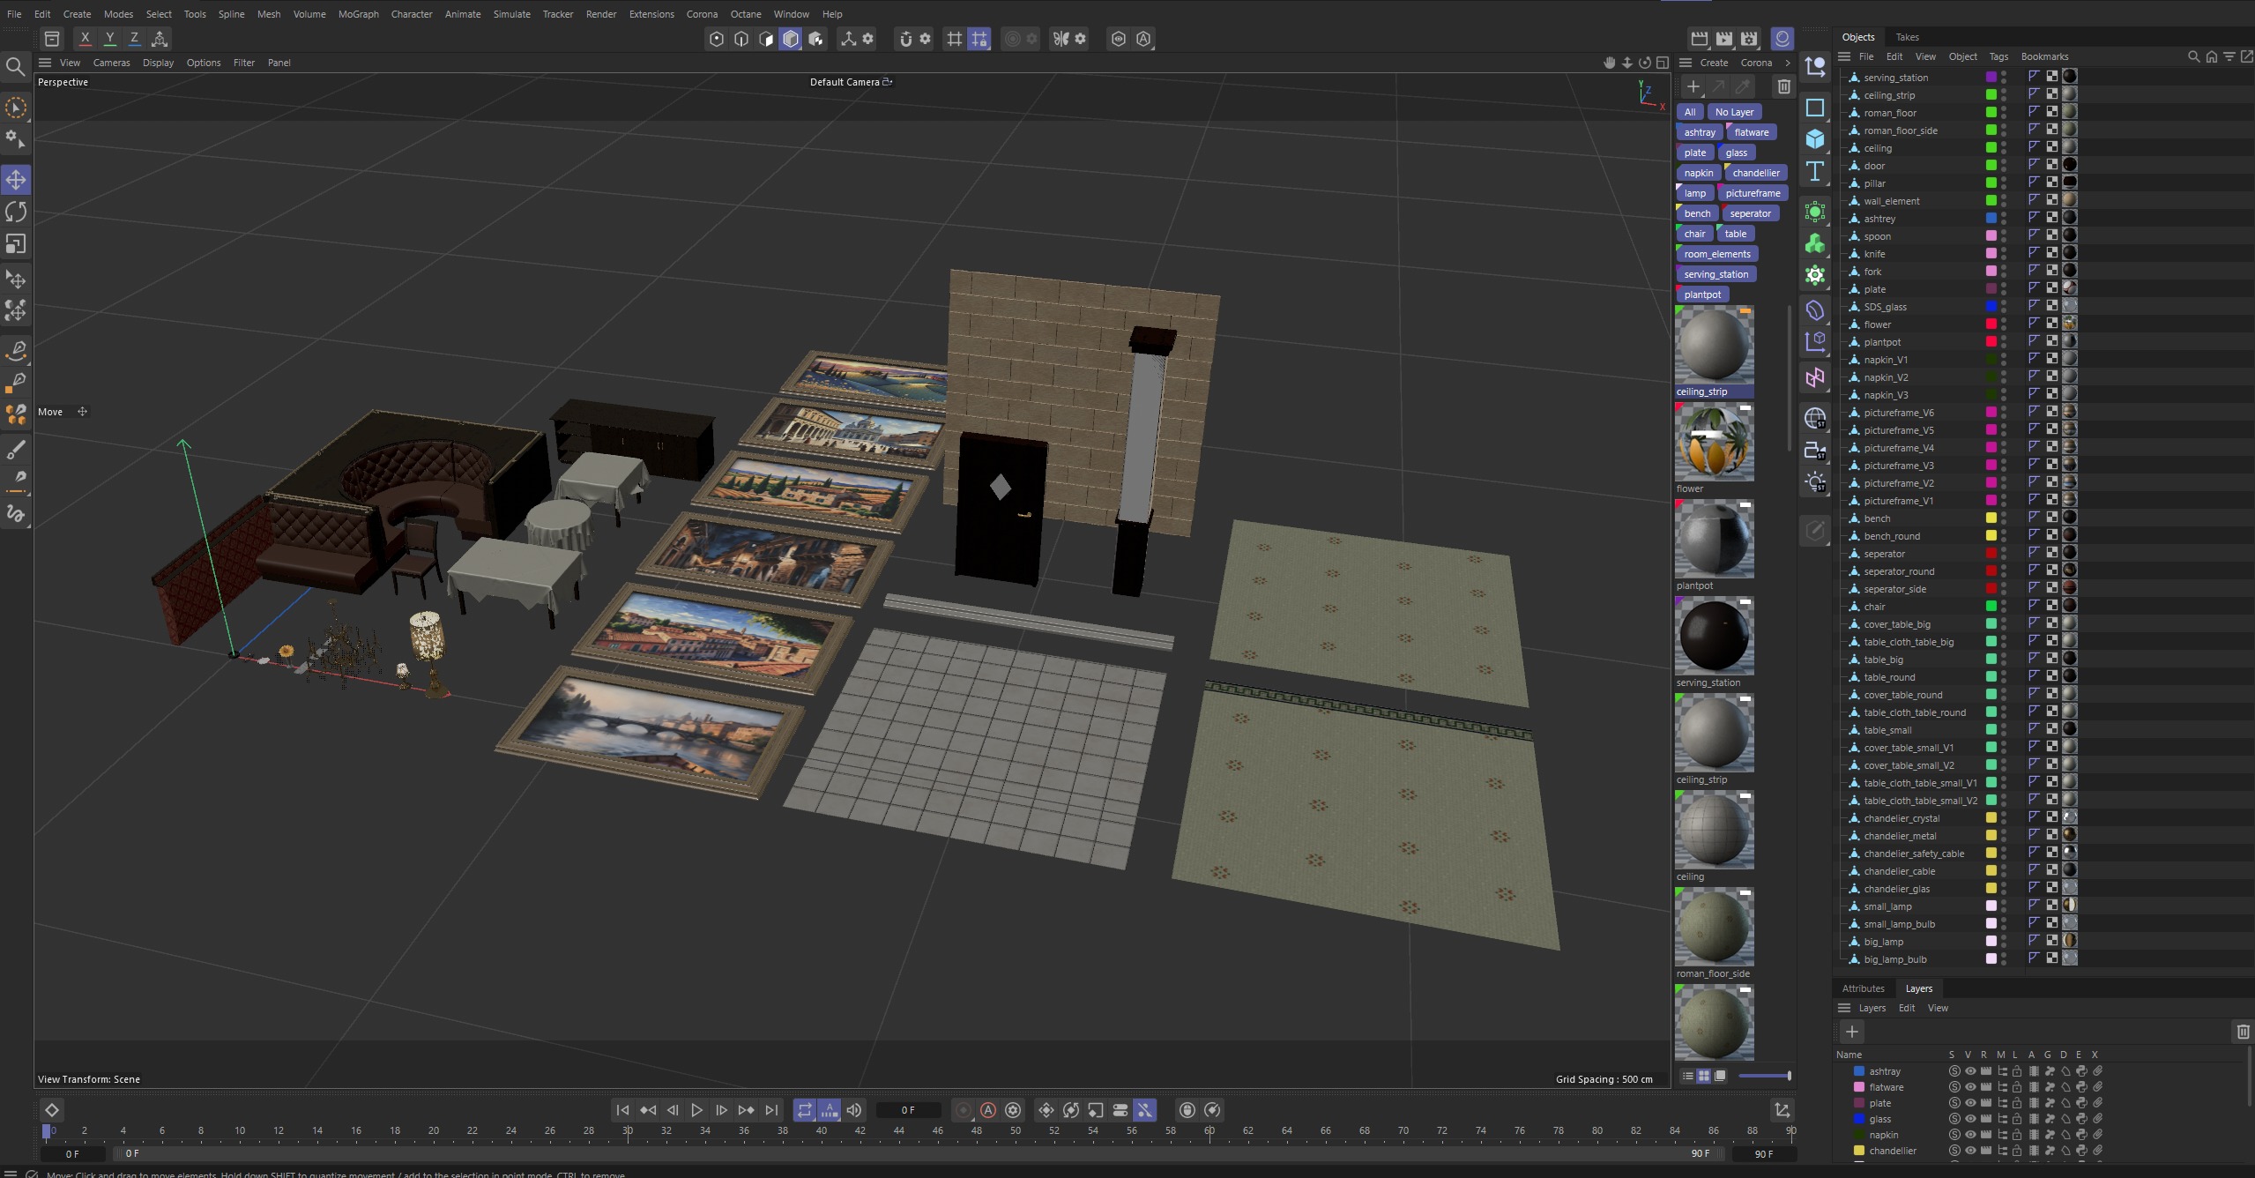The width and height of the screenshot is (2255, 1178).
Task: Lock the X axis button
Action: [x=85, y=39]
